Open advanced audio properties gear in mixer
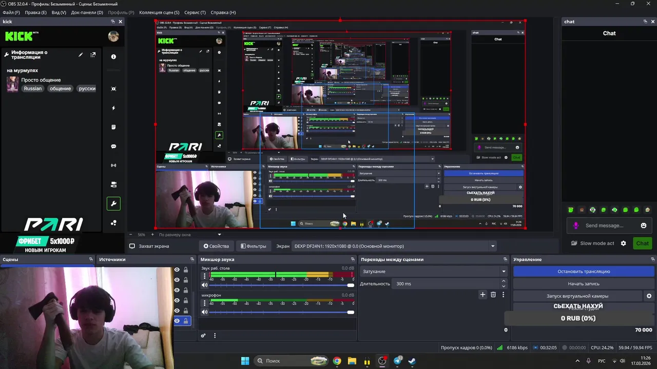 pyautogui.click(x=203, y=336)
